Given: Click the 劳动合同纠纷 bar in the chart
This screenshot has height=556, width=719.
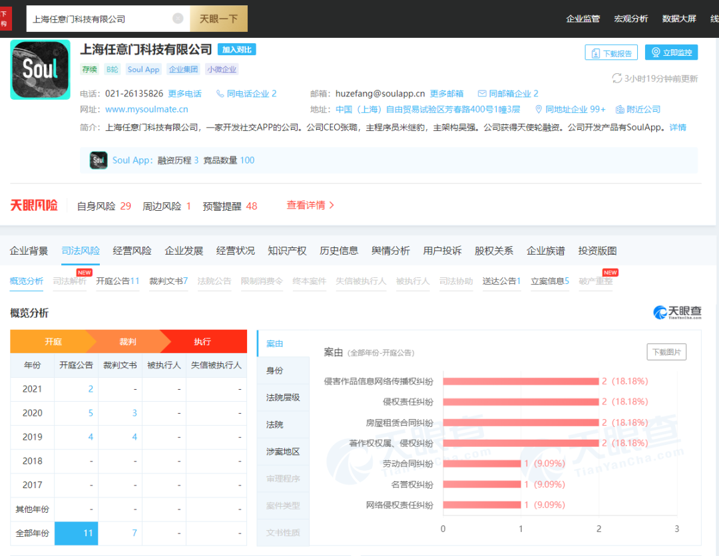Looking at the screenshot, I should click(482, 464).
